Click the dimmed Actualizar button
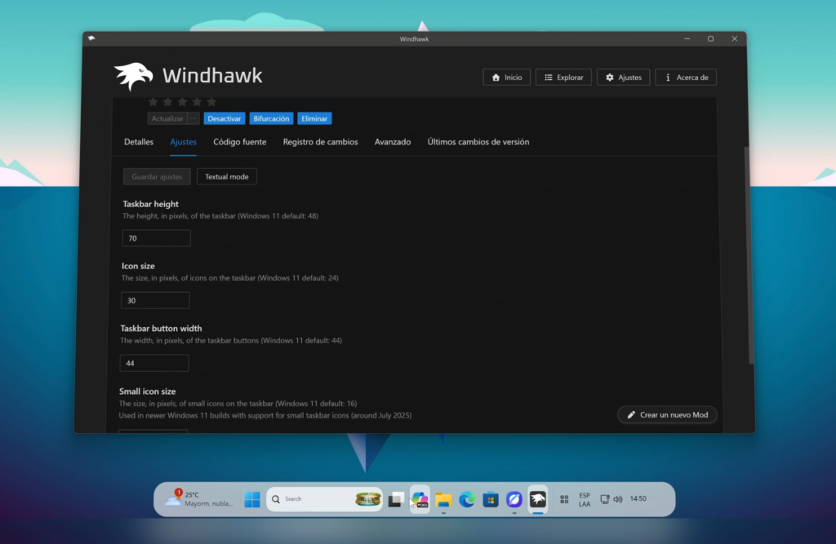The width and height of the screenshot is (836, 544). 167,118
